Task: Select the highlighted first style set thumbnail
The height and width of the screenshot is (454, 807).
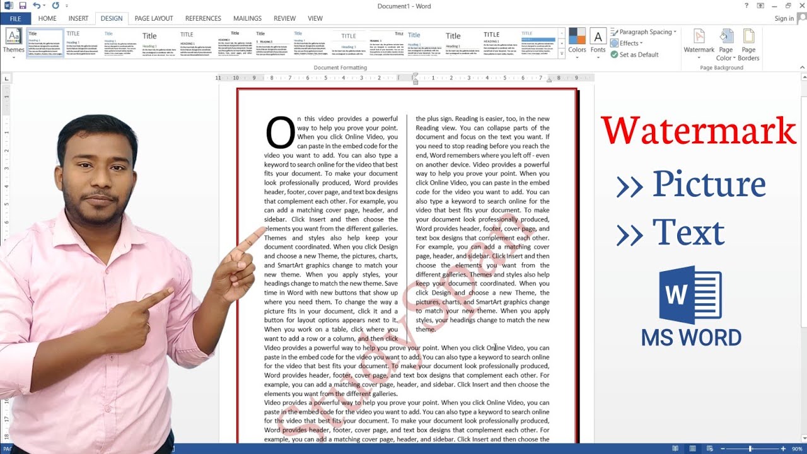Action: click(x=45, y=44)
